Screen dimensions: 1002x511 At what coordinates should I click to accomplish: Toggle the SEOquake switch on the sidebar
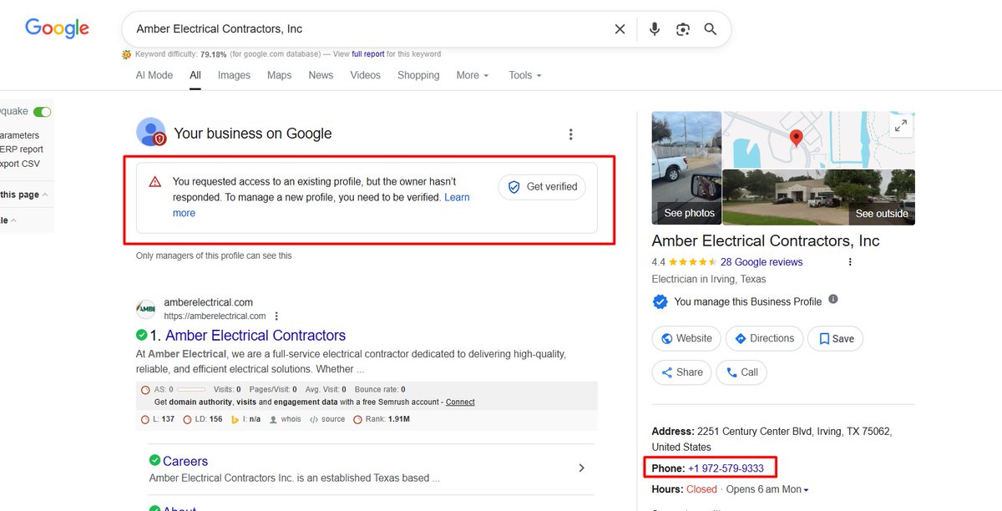coord(42,112)
